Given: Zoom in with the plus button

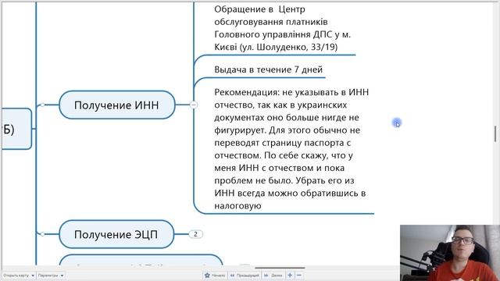Looking at the screenshot, I should (290, 276).
